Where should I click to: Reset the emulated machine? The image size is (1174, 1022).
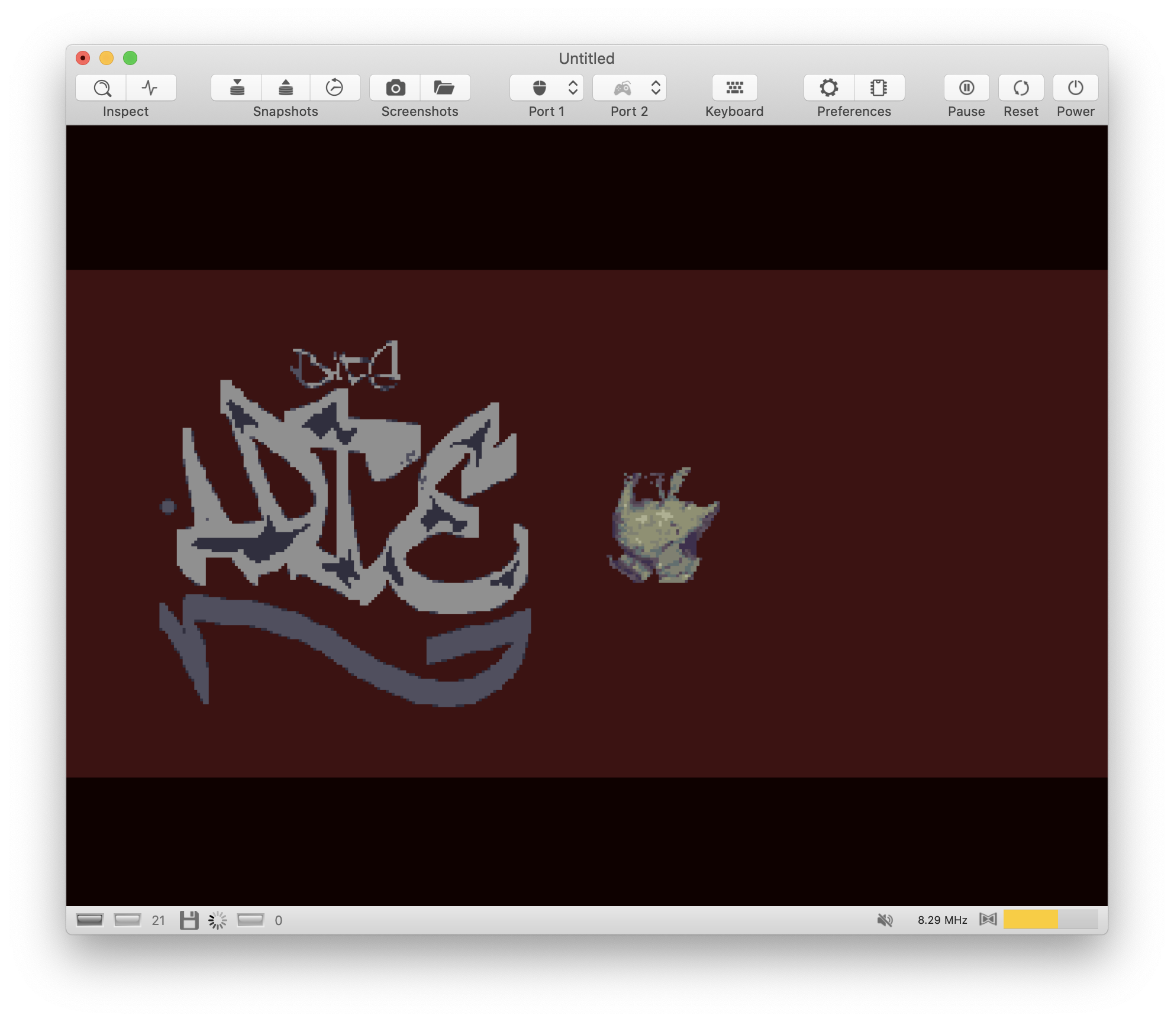1021,88
